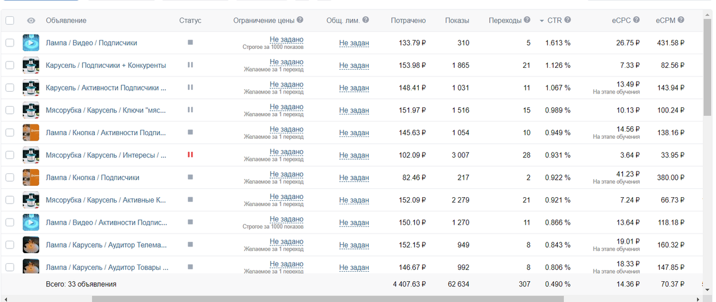Open thumbnail of Лампа / Кнопка / Подписчики ad
This screenshot has width=716, height=302.
coord(31,178)
